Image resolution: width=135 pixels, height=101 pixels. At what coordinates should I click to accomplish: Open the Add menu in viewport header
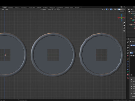coord(3,9)
